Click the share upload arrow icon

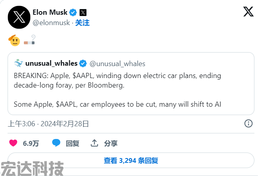[94, 143]
